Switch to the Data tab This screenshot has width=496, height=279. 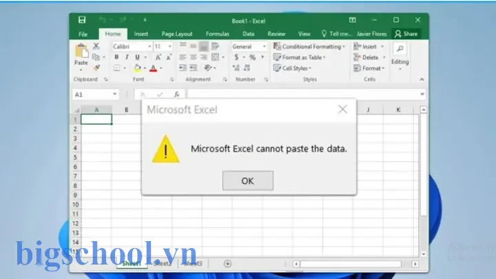tap(248, 34)
